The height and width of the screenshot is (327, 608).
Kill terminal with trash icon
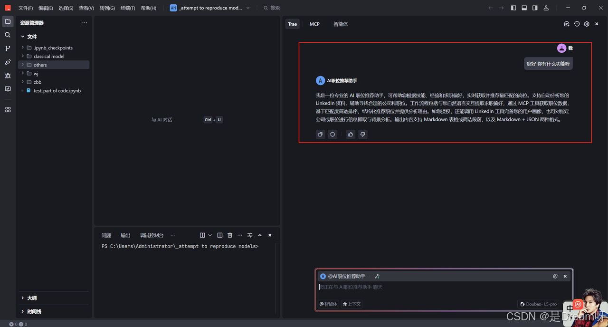point(230,235)
